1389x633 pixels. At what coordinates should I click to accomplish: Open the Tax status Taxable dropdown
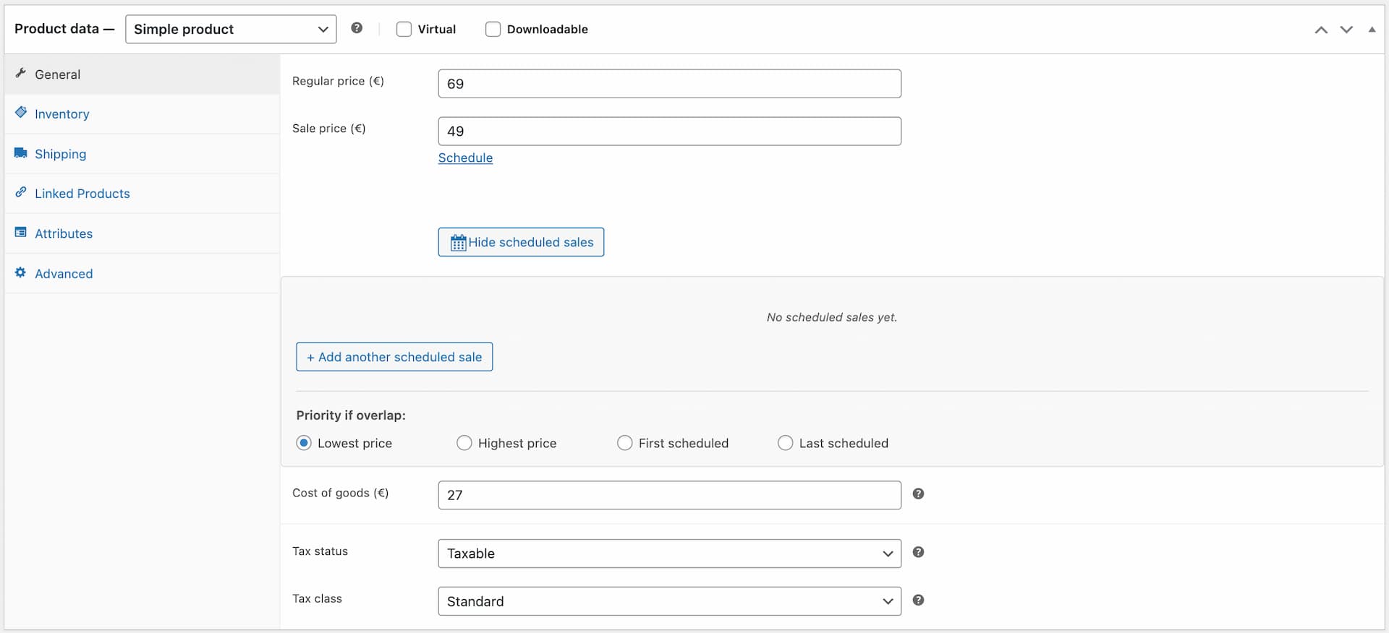click(670, 554)
